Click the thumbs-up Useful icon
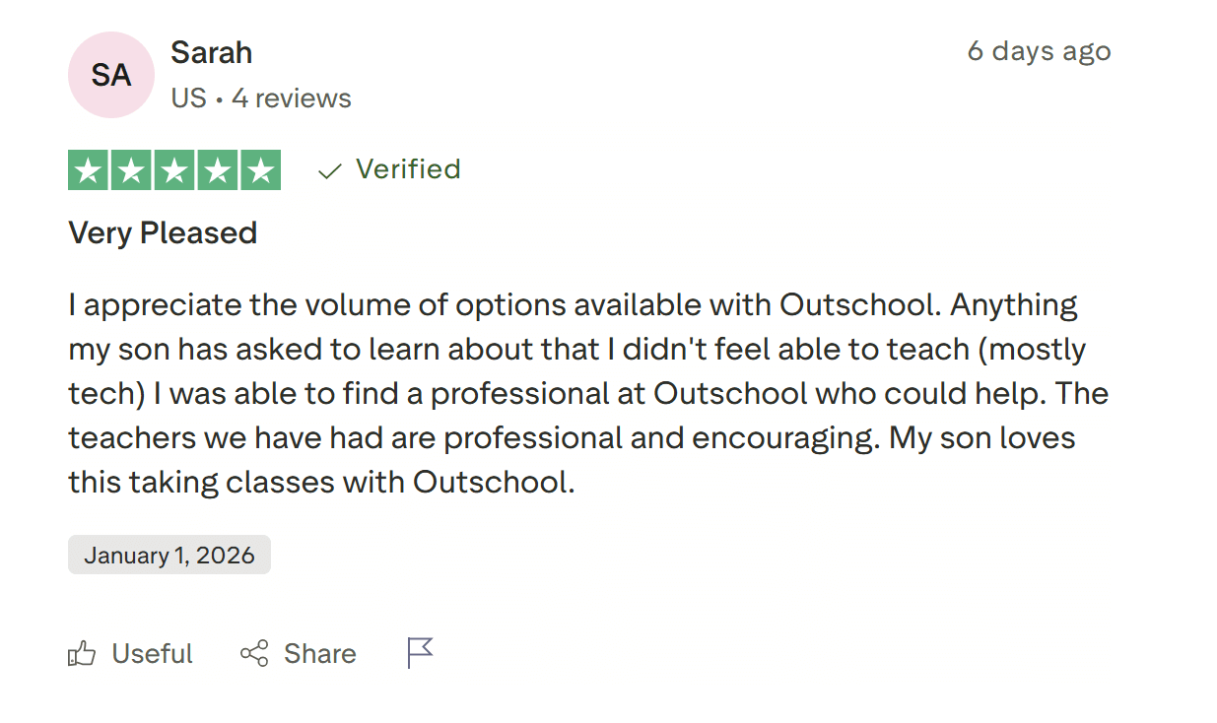This screenshot has height=723, width=1217. [x=82, y=653]
